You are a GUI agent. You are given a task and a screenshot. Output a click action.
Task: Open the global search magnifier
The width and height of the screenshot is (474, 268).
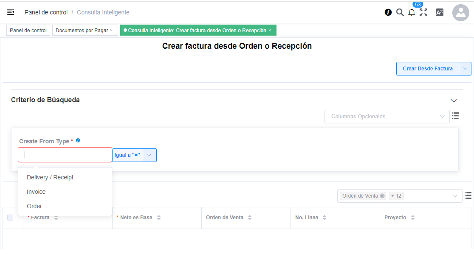click(400, 12)
